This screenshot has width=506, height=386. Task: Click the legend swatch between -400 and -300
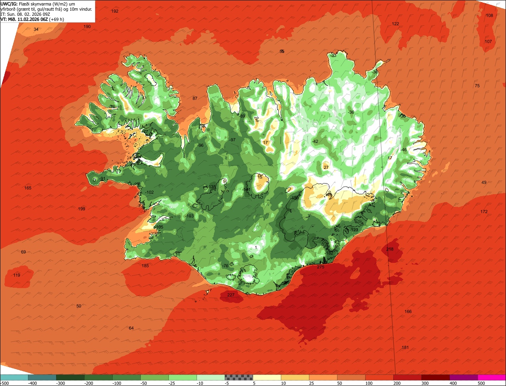[42, 377]
